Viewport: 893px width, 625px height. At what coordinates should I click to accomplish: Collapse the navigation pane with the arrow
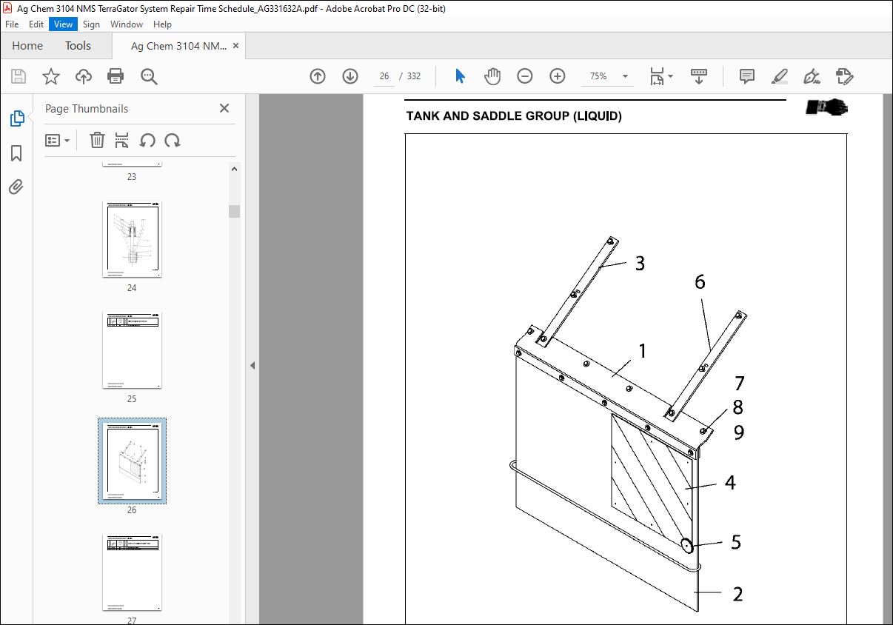[252, 365]
